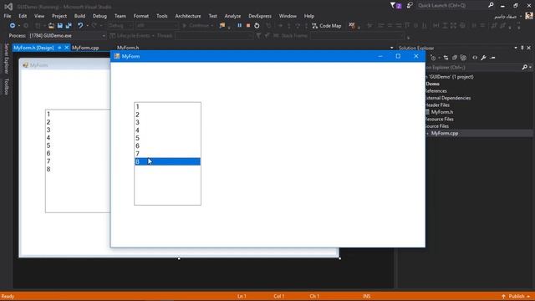Click the Sync with Active Document icon in Solution Explorer

click(446, 58)
